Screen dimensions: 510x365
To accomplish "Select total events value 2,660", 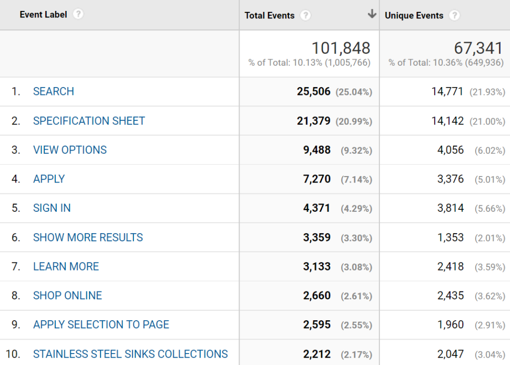I will [x=317, y=295].
